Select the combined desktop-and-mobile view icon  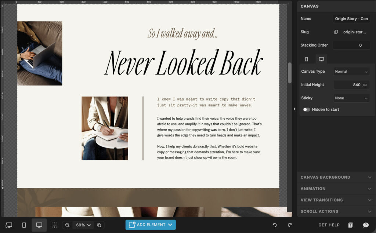coord(9,225)
